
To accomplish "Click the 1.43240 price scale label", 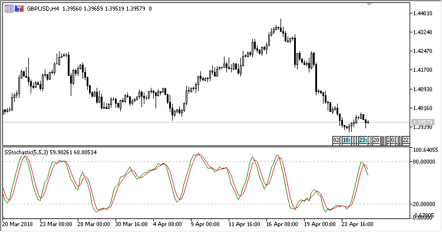I will tap(423, 32).
